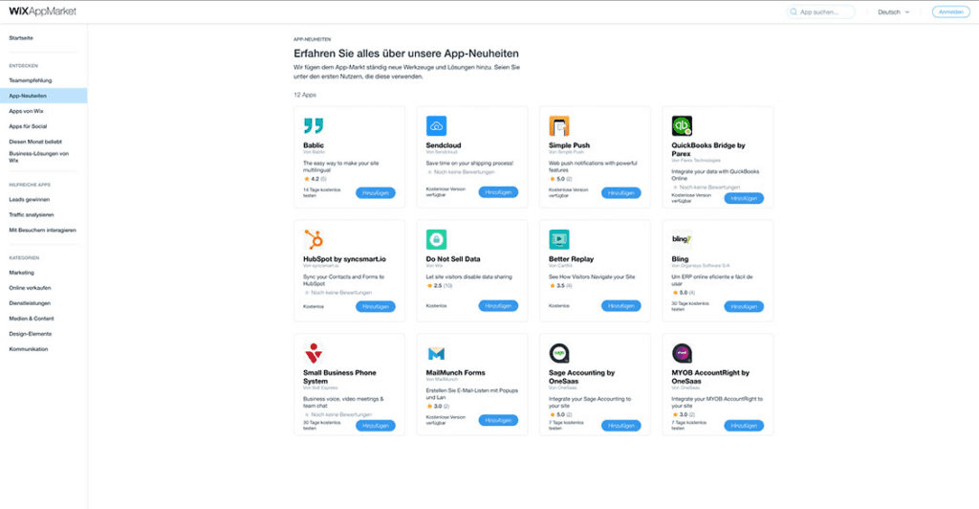Focus the App suchen search field

[820, 11]
